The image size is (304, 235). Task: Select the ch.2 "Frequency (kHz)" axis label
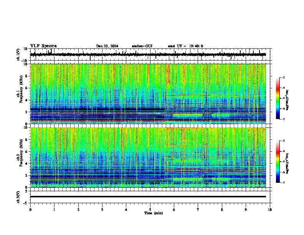coord(21,153)
